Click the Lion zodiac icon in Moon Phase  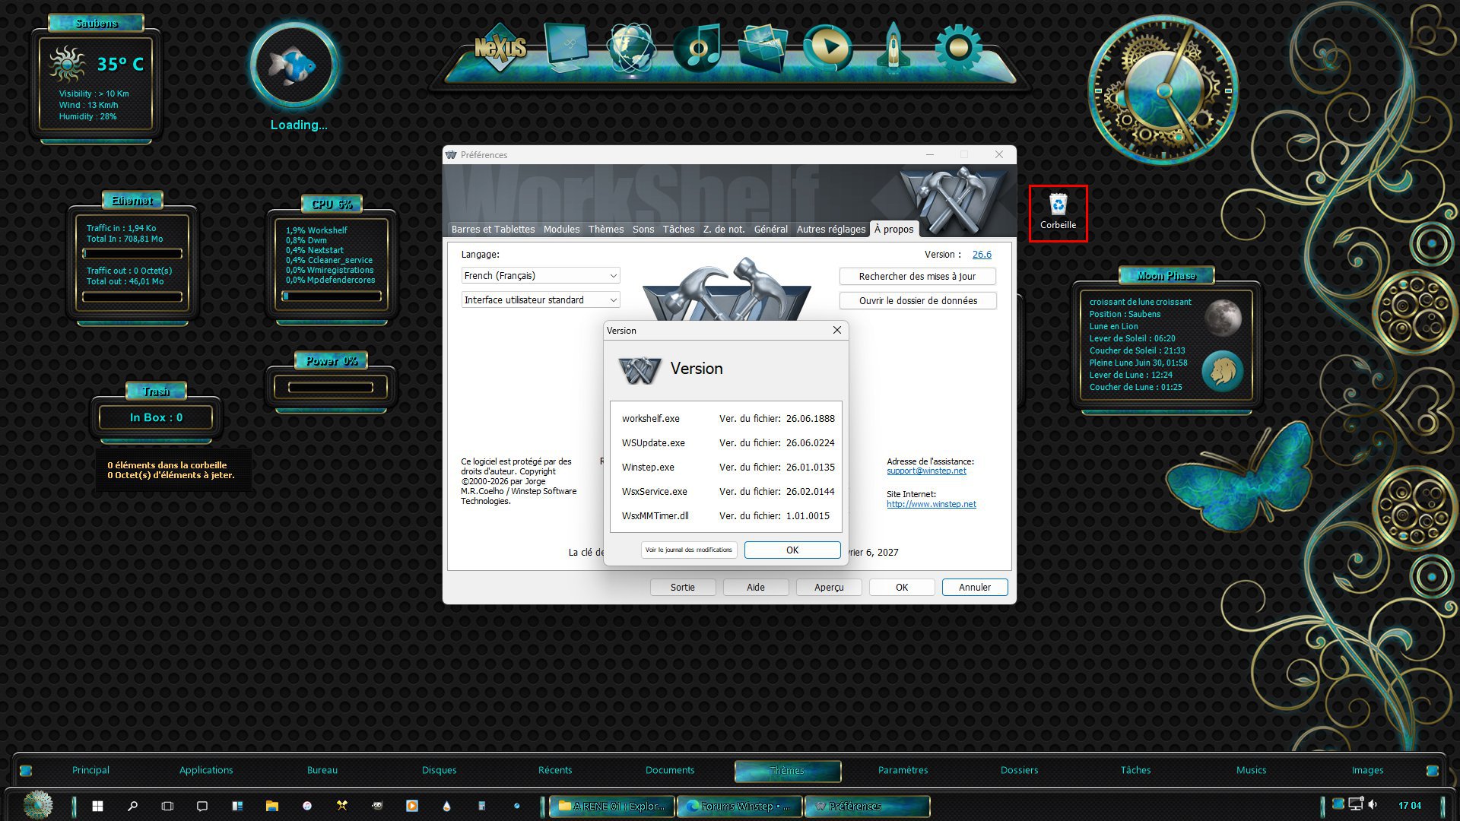click(x=1222, y=371)
